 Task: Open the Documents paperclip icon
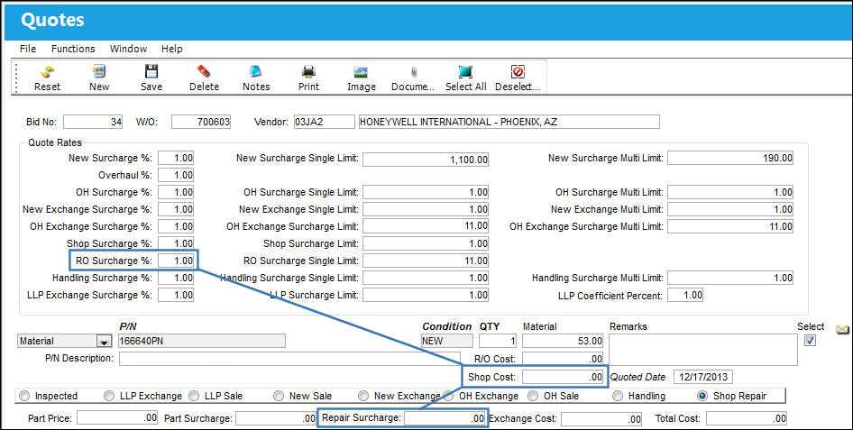pos(414,72)
